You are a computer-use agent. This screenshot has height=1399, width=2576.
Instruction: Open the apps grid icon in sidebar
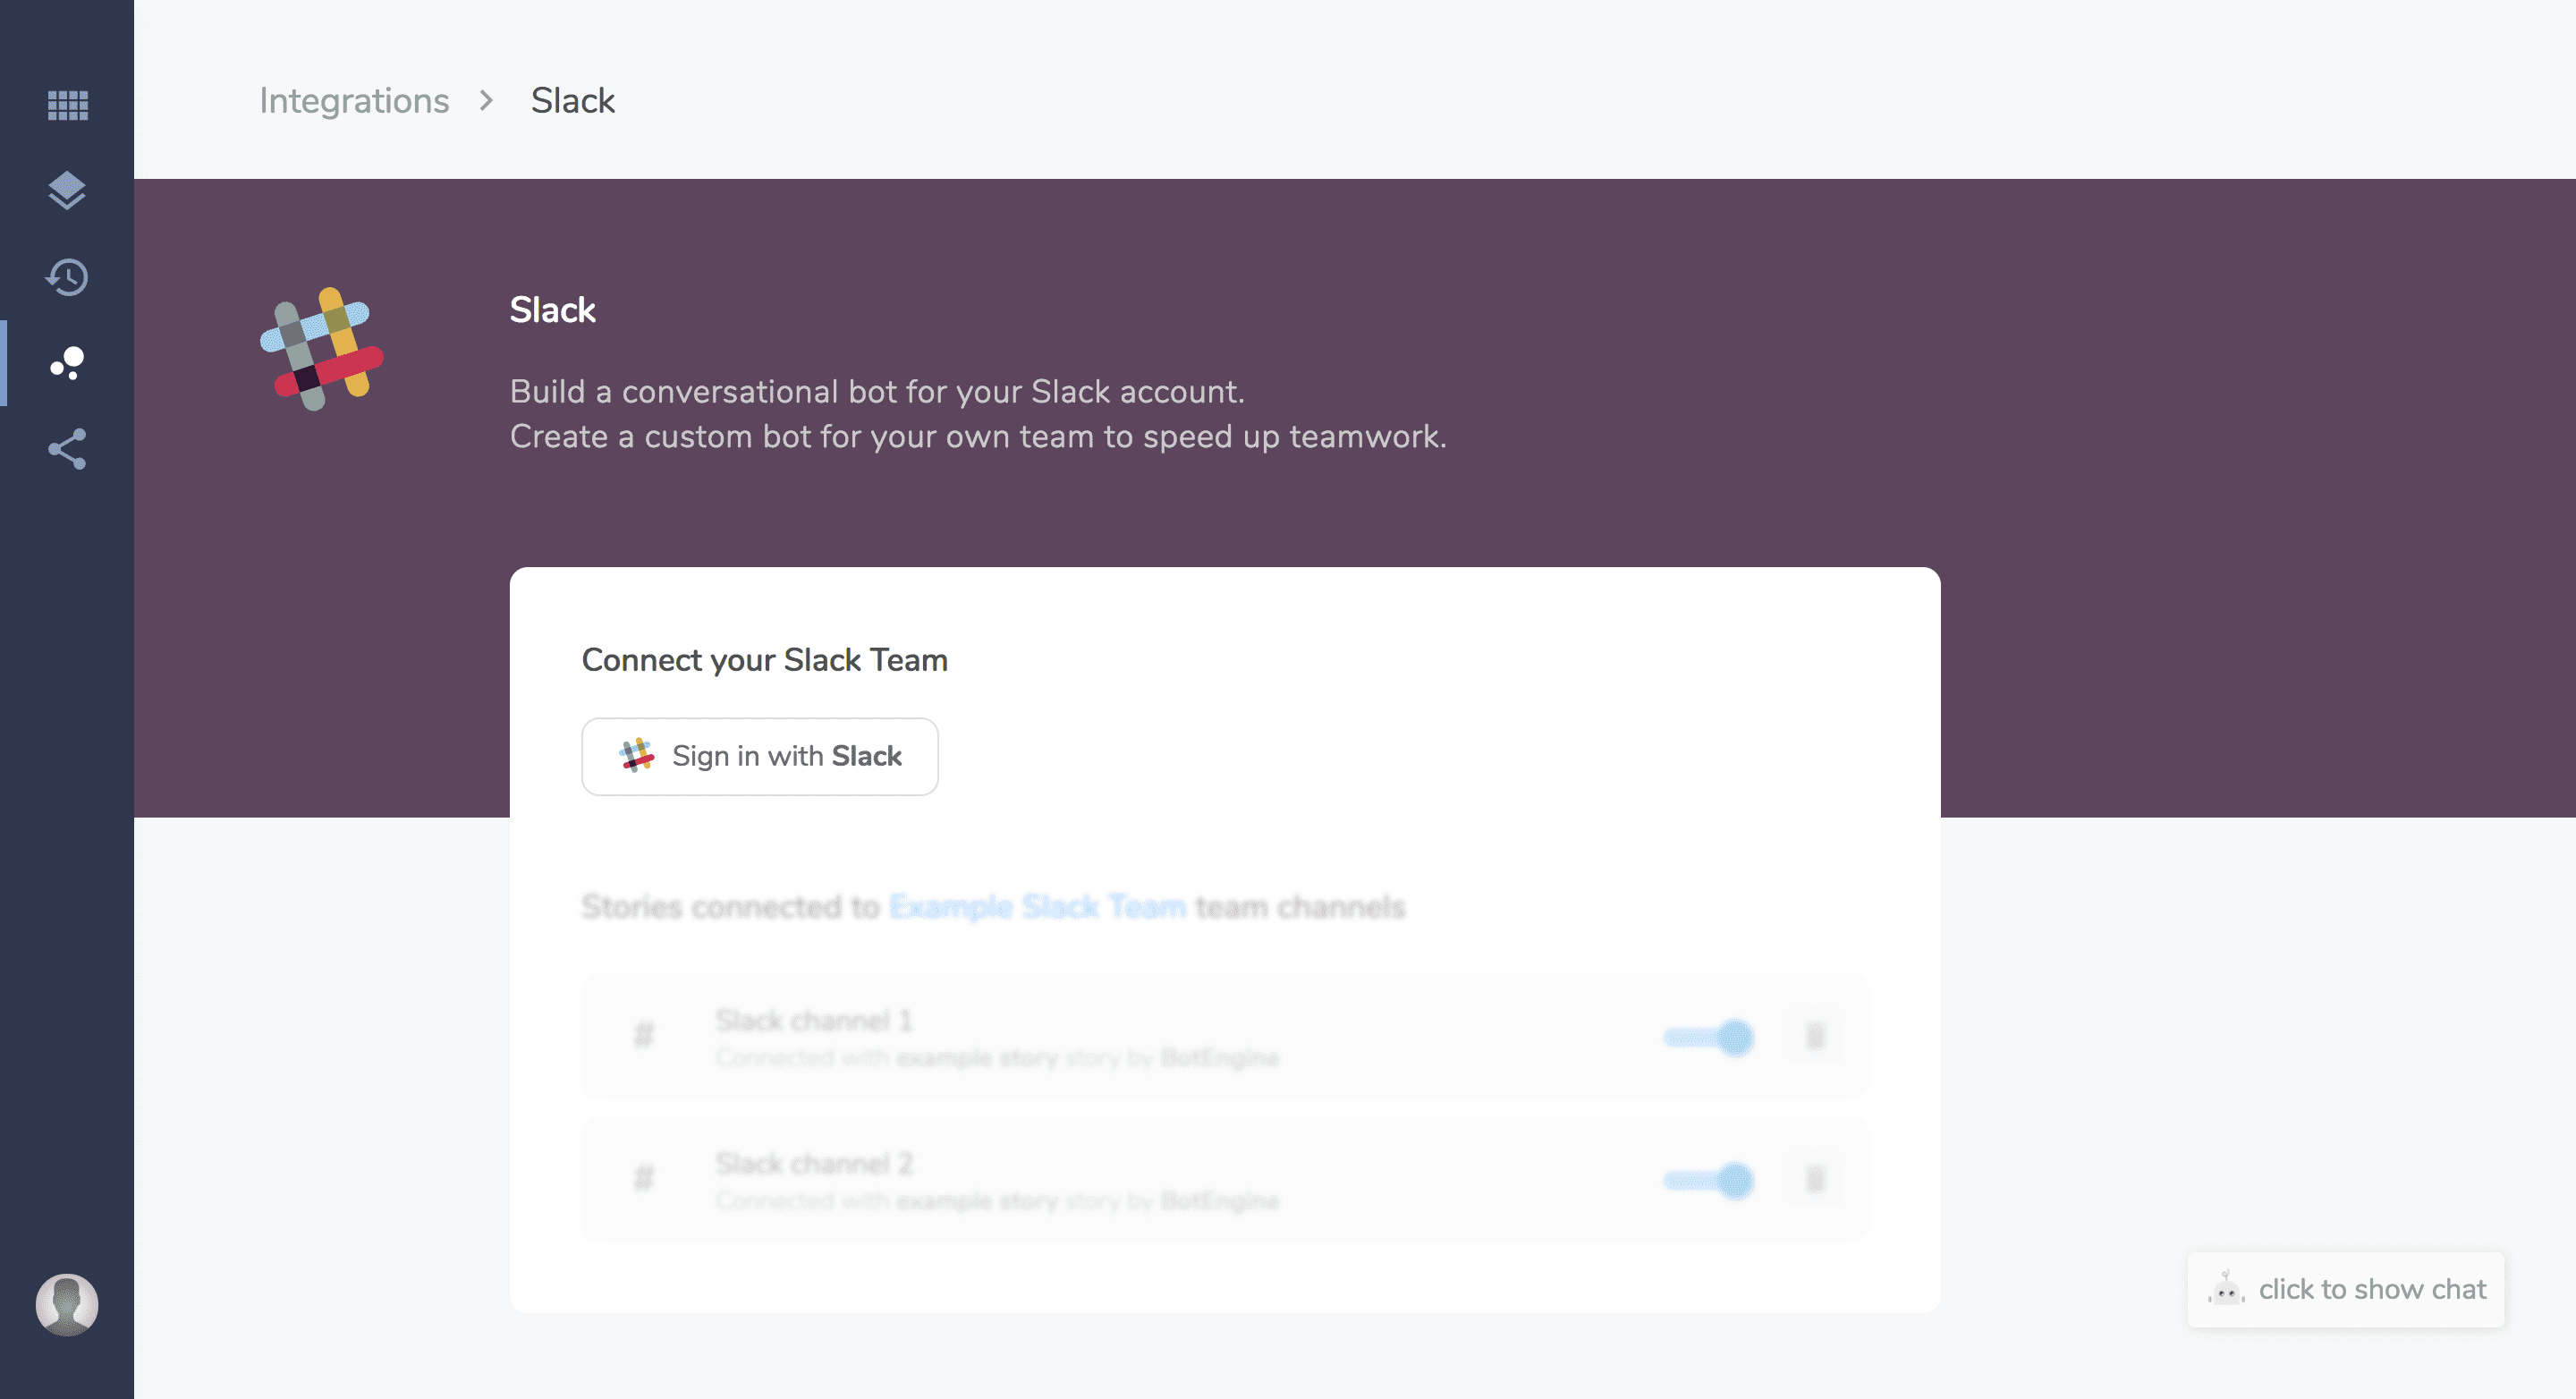67,105
